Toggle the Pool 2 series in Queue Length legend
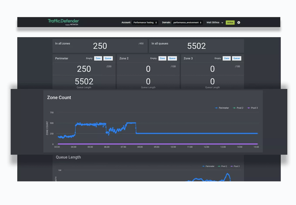 click(223, 166)
